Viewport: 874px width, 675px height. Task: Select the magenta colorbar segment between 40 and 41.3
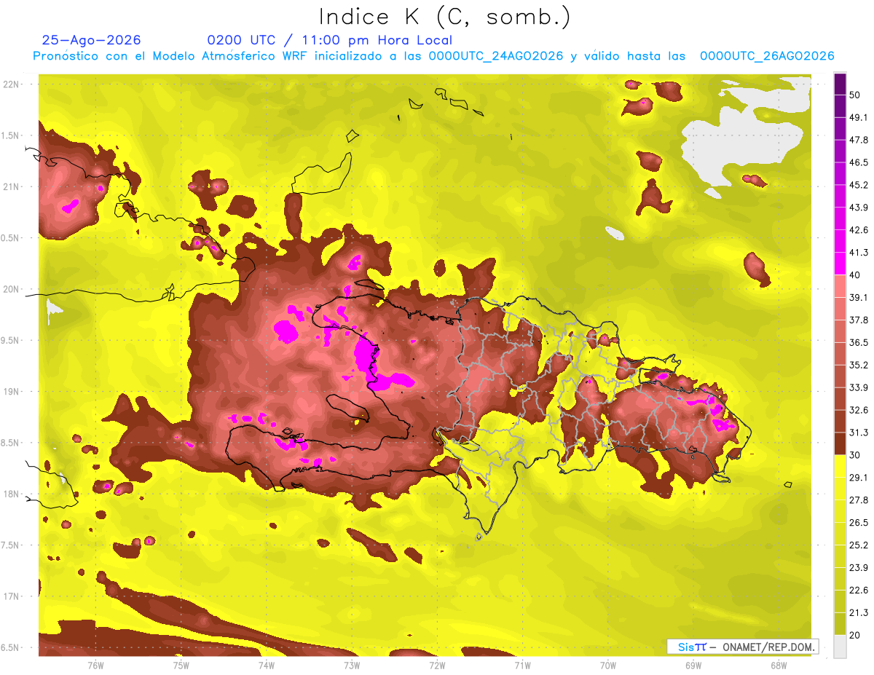pyautogui.click(x=840, y=264)
